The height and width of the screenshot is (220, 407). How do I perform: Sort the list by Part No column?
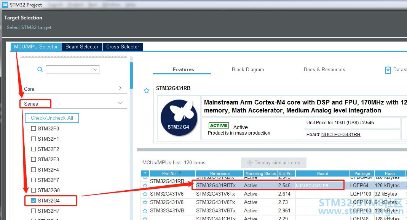[172, 173]
